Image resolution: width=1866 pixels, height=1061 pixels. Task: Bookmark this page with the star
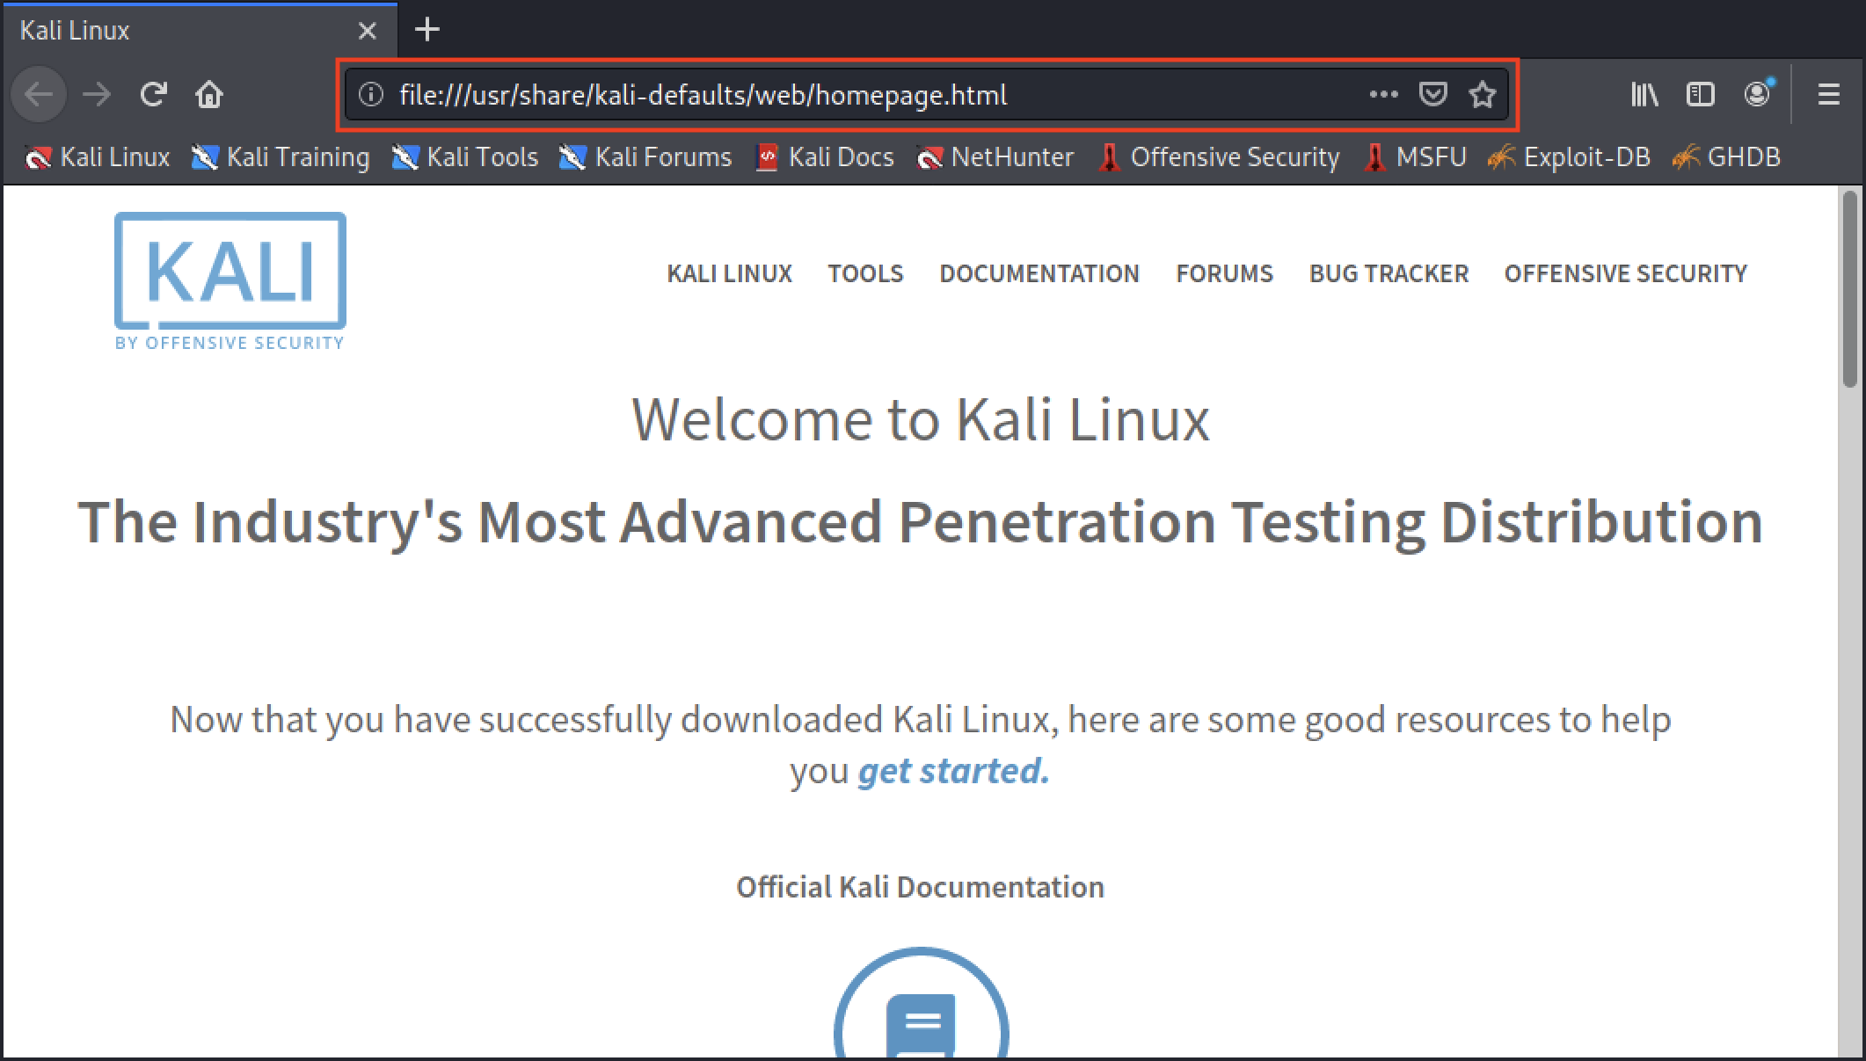pyautogui.click(x=1483, y=94)
